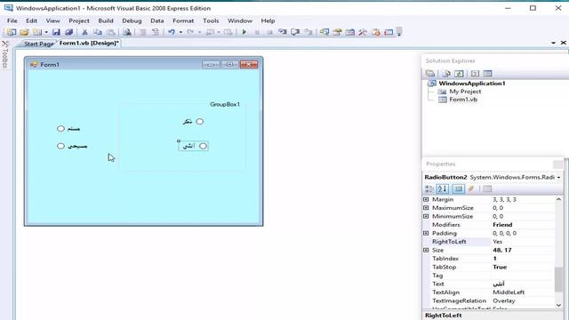Open the File menu
Image resolution: width=569 pixels, height=320 pixels.
click(12, 20)
